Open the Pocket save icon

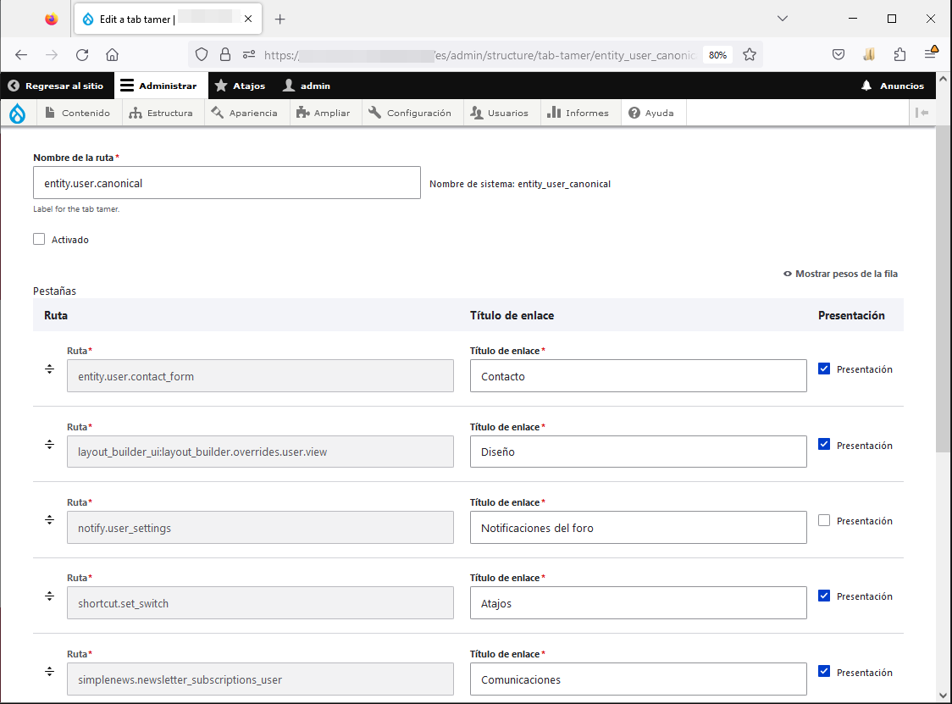click(839, 55)
